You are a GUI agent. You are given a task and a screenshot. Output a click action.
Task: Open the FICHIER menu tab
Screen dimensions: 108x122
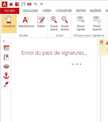click(x=10, y=11)
